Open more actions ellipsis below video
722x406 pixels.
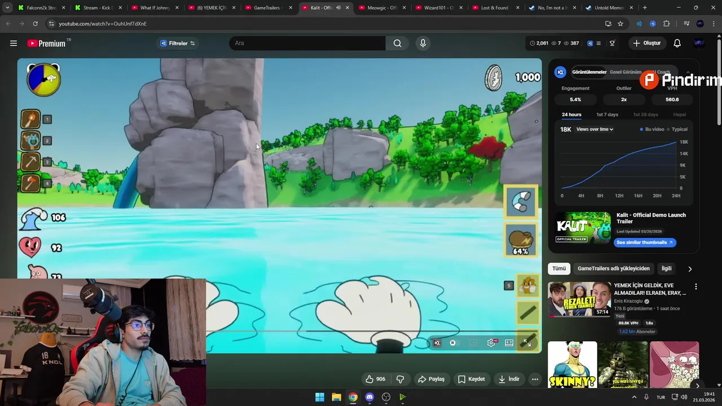pyautogui.click(x=535, y=379)
